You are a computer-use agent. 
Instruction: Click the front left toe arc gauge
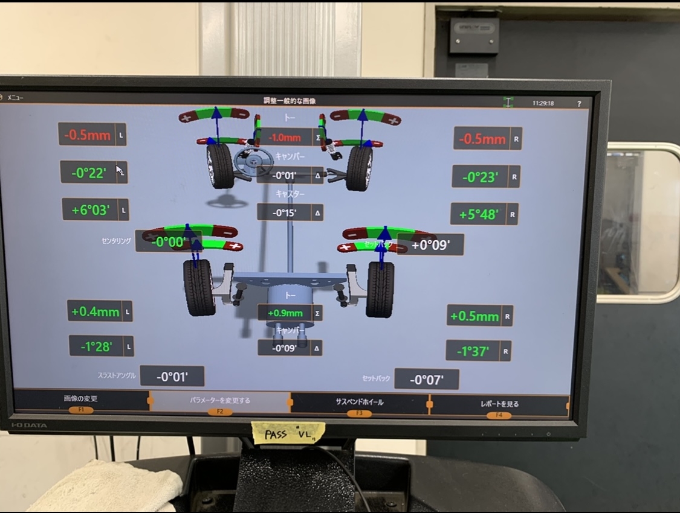click(x=215, y=113)
